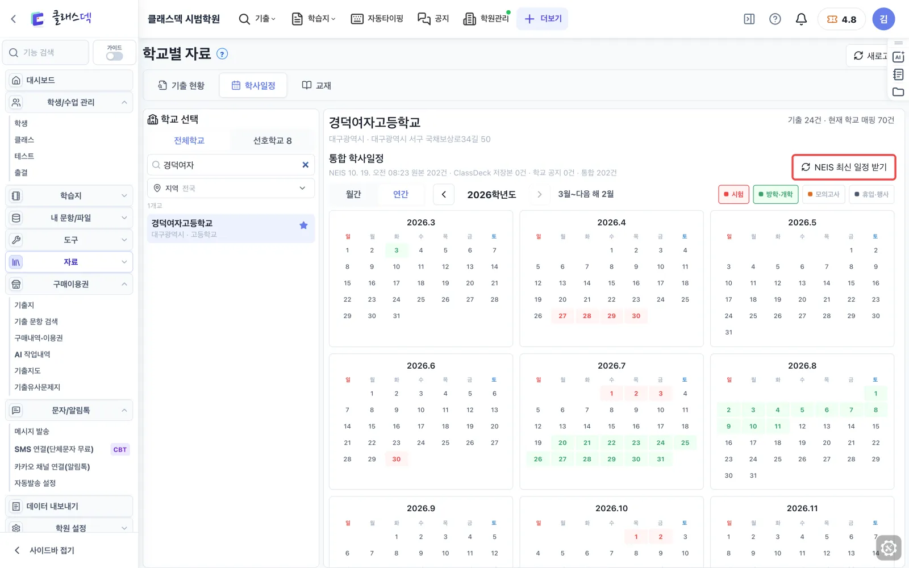The width and height of the screenshot is (909, 568).
Task: Open the checklist icon on right edge
Action: [898, 74]
